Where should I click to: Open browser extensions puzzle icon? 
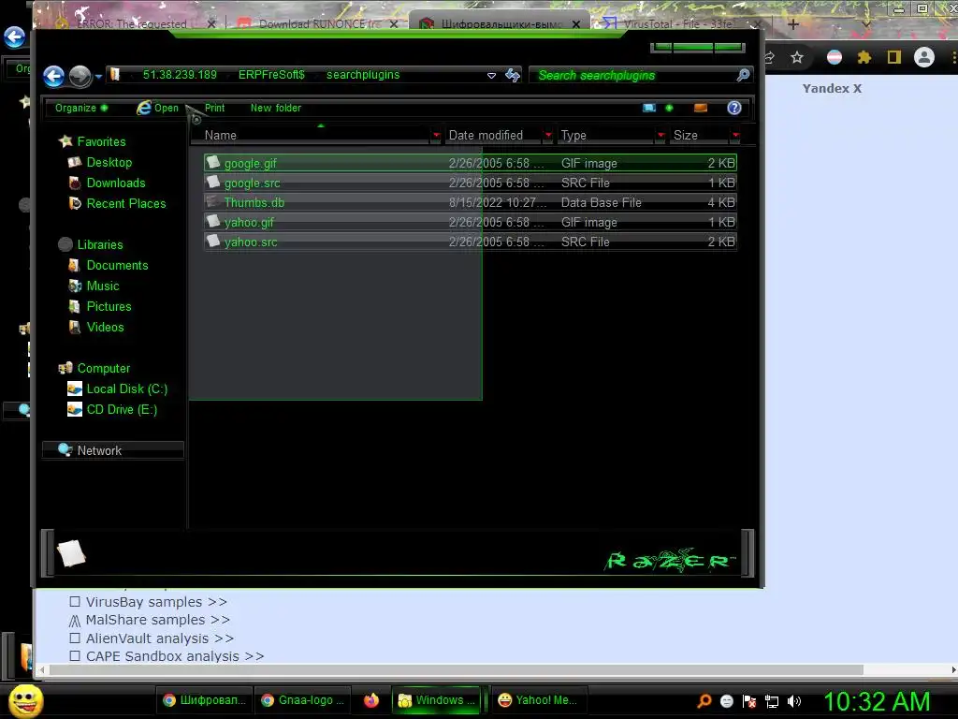coord(864,57)
